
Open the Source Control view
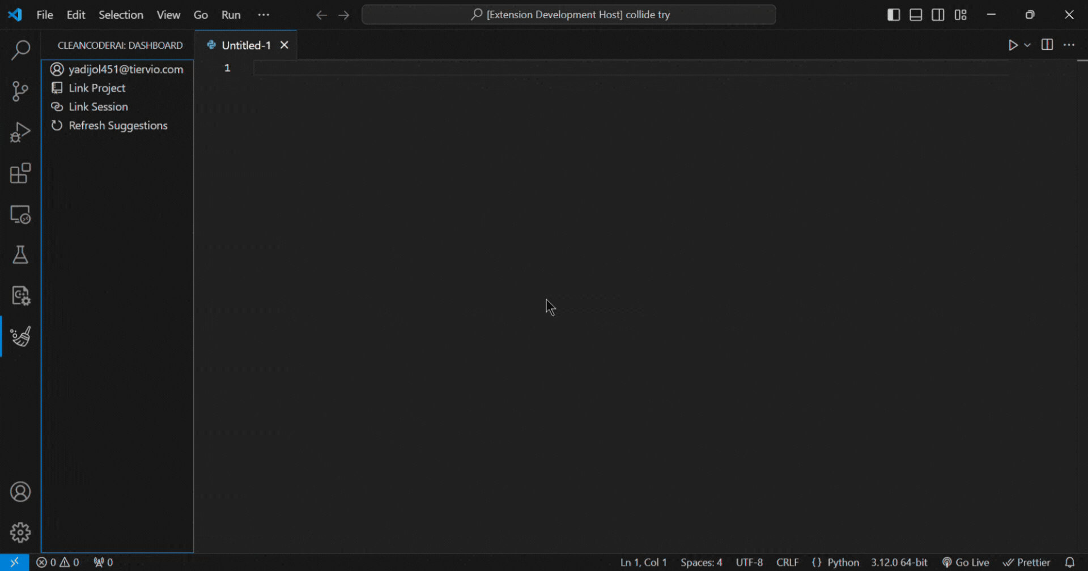pyautogui.click(x=20, y=91)
